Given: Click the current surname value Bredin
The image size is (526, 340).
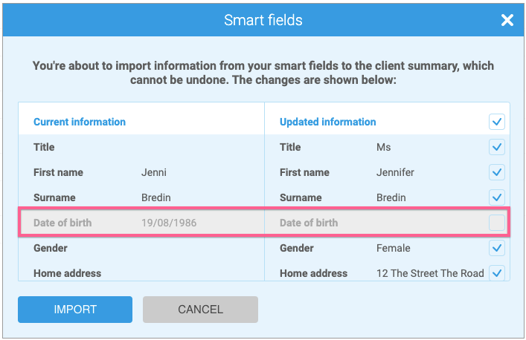Looking at the screenshot, I should pos(156,197).
